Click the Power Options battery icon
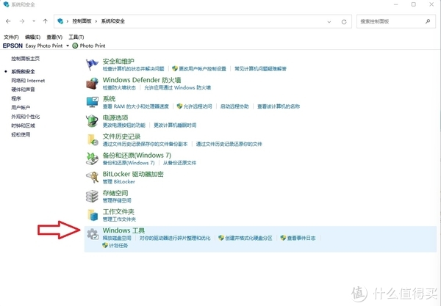This screenshot has width=441, height=306. (92, 121)
